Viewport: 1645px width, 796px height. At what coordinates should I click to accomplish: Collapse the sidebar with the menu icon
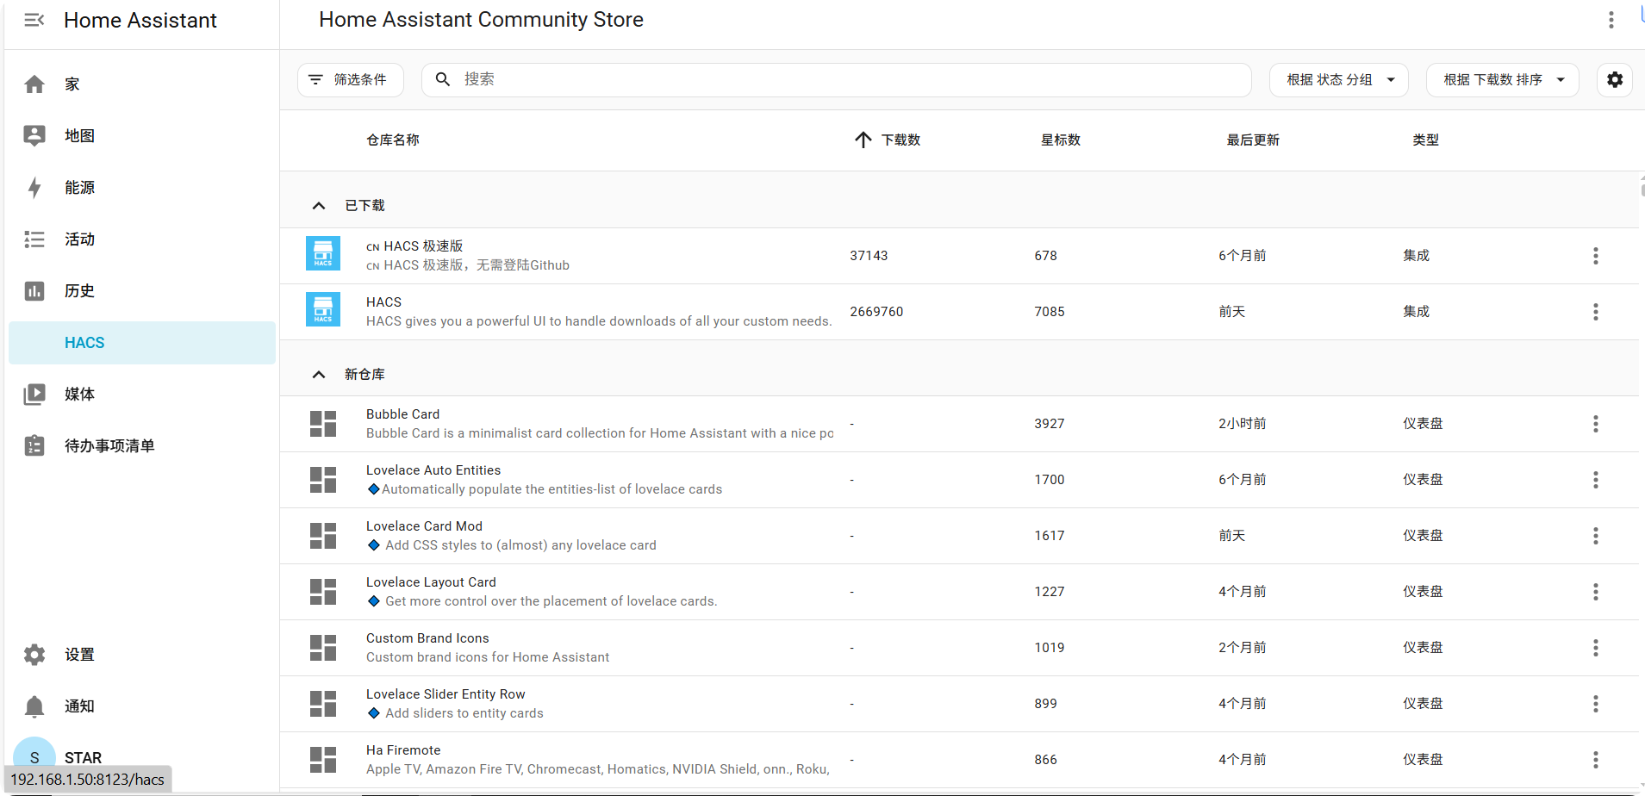pyautogui.click(x=34, y=20)
